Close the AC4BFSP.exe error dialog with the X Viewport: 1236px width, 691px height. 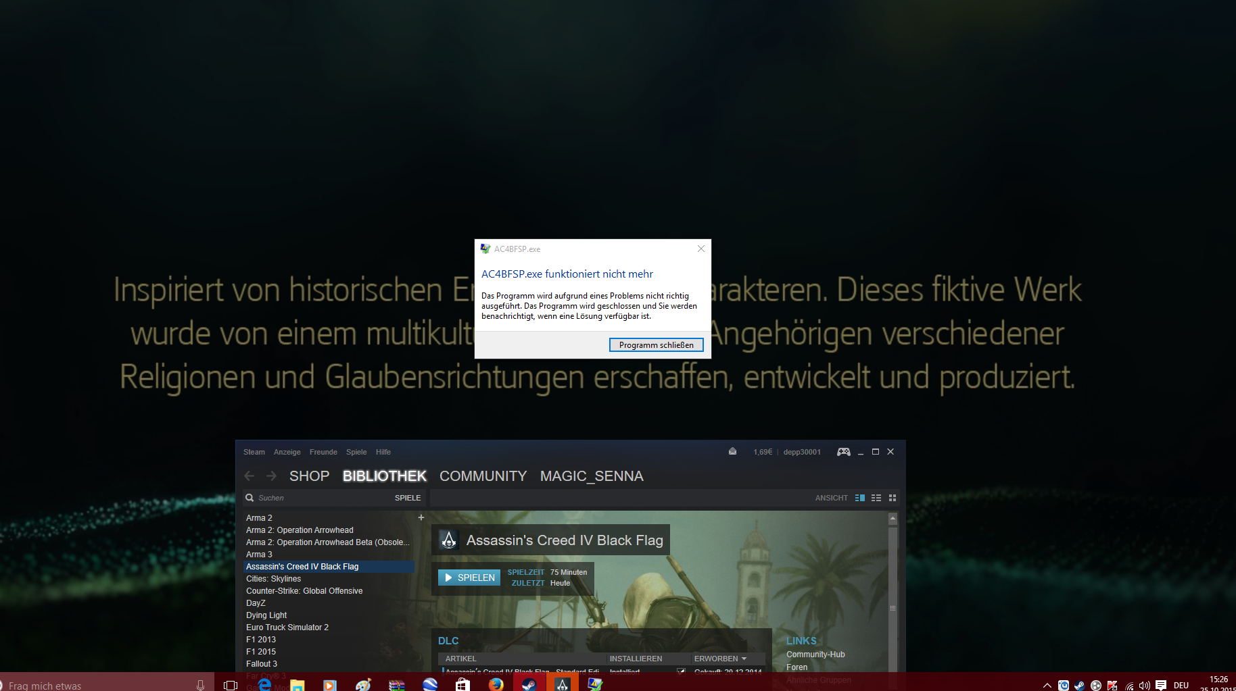pyautogui.click(x=701, y=249)
